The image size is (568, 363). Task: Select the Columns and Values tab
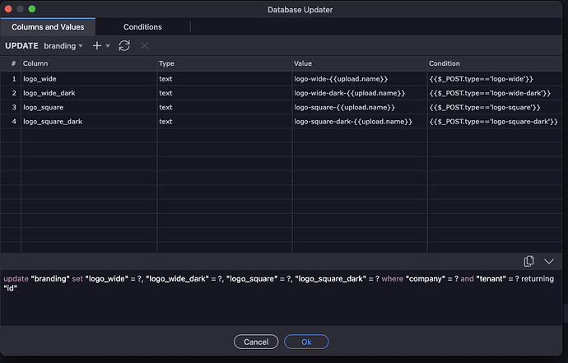48,27
